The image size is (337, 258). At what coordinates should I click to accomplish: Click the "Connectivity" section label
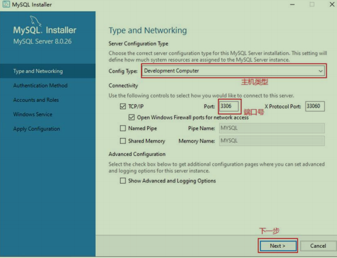click(123, 86)
